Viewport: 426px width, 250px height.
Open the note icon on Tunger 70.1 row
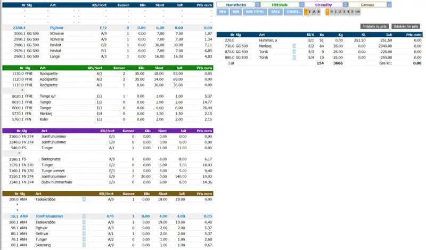[x=84, y=239]
